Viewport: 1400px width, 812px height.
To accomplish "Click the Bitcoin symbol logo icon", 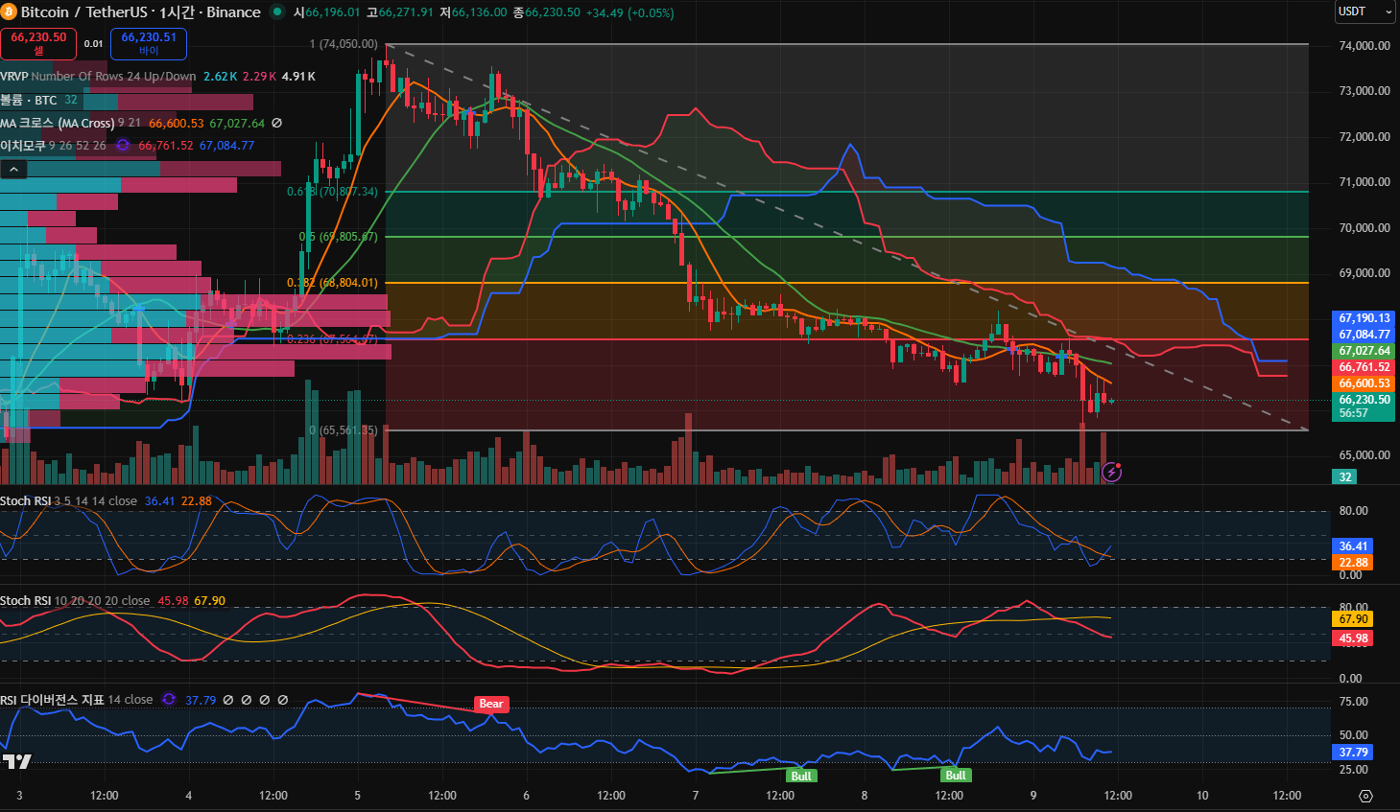I will [x=9, y=12].
